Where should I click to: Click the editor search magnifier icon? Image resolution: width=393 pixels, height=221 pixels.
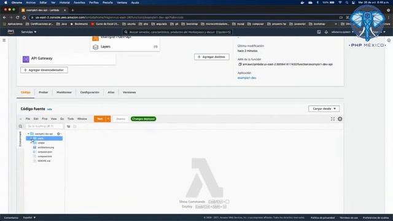pos(20,126)
